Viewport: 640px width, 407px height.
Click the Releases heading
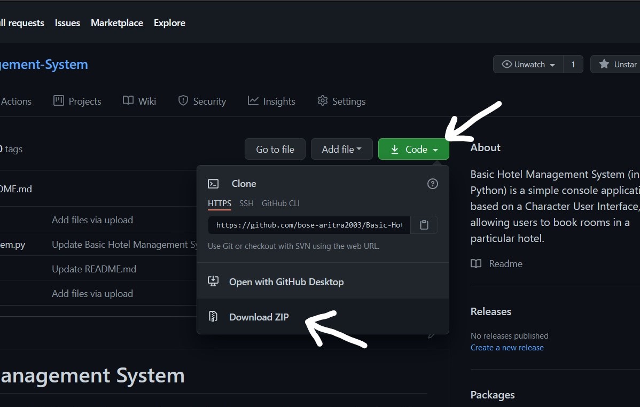[490, 311]
